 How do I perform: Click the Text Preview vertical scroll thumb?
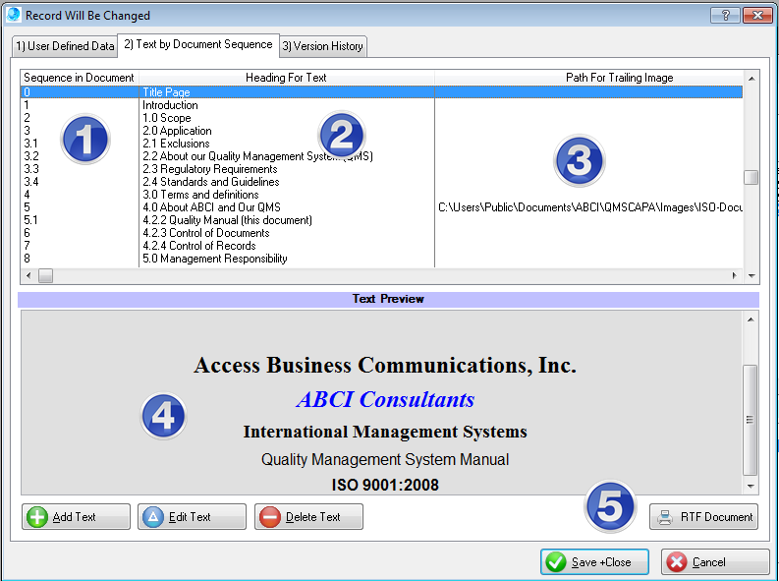[751, 420]
